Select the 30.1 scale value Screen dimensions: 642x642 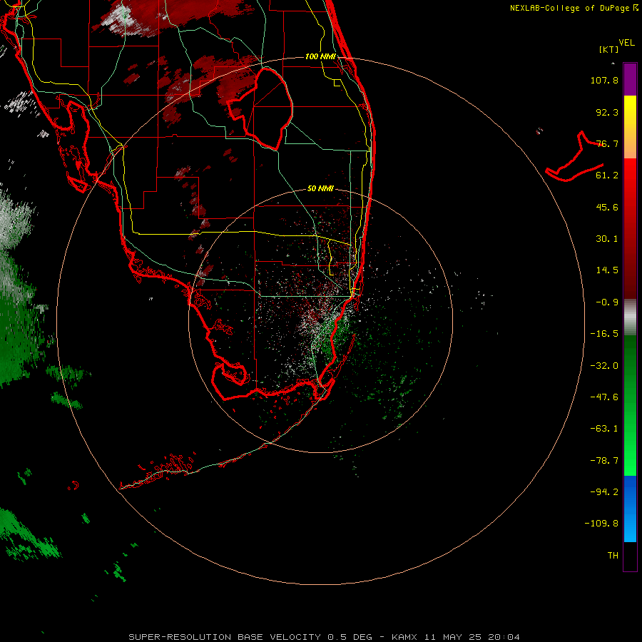pos(607,239)
